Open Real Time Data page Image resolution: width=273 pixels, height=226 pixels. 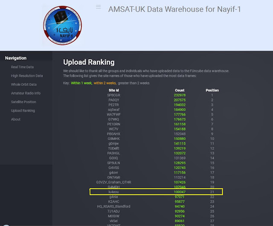click(x=22, y=67)
